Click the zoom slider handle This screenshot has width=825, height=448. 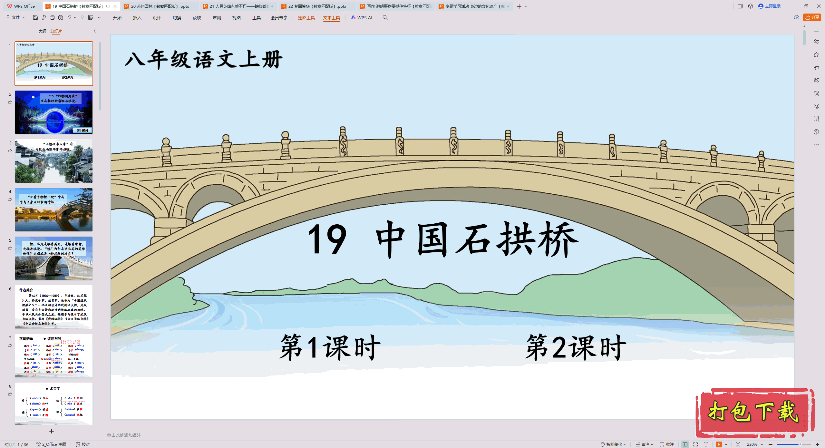point(800,444)
